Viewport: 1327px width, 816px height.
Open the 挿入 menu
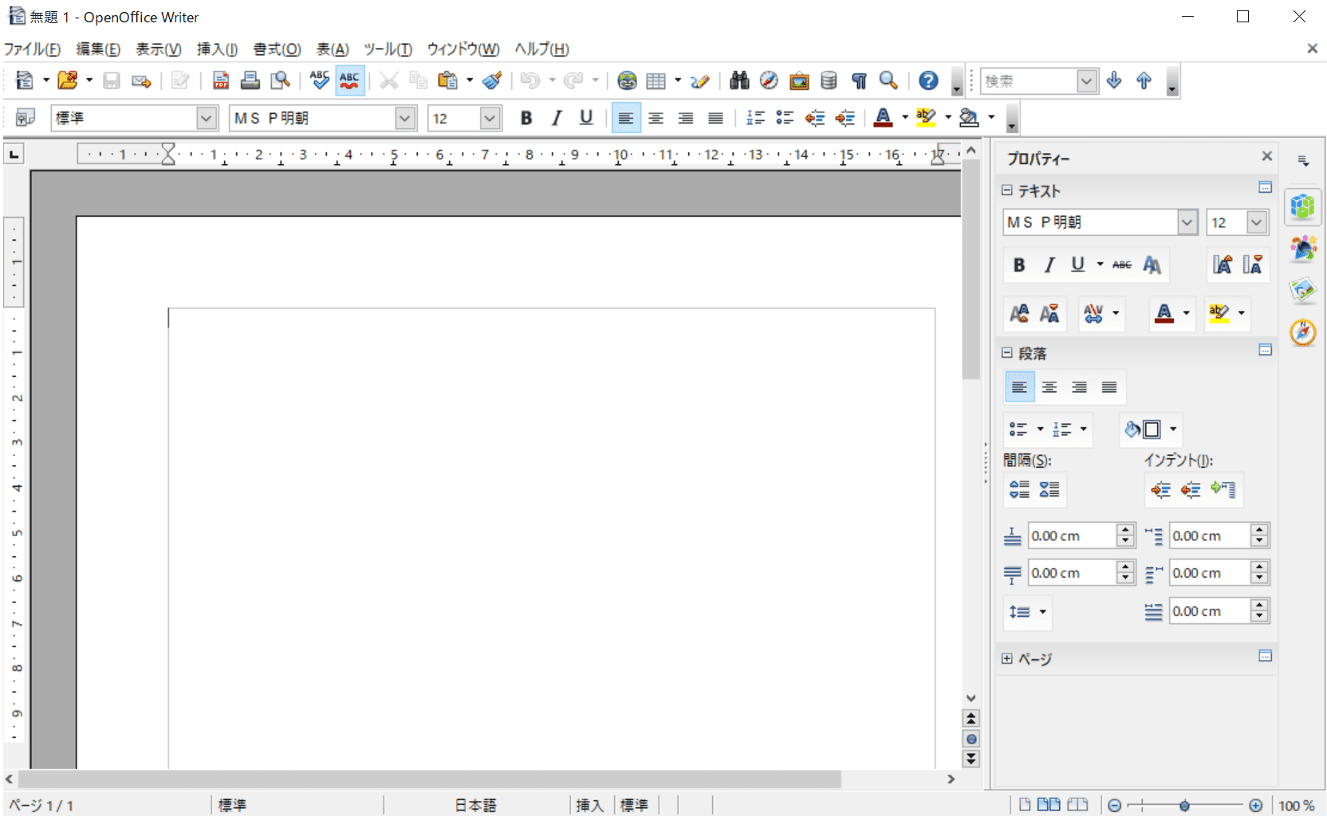217,49
